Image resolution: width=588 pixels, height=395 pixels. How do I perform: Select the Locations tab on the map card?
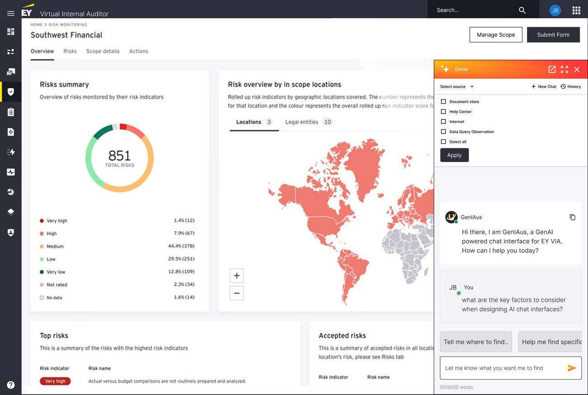(x=254, y=122)
